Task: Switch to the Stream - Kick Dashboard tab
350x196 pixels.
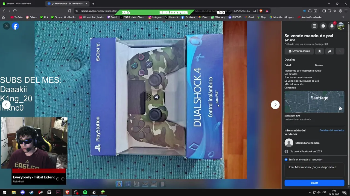Action: coord(22,4)
